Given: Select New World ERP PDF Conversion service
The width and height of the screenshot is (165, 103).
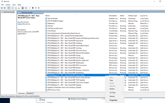Looking at the screenshot, I should 97,65.
